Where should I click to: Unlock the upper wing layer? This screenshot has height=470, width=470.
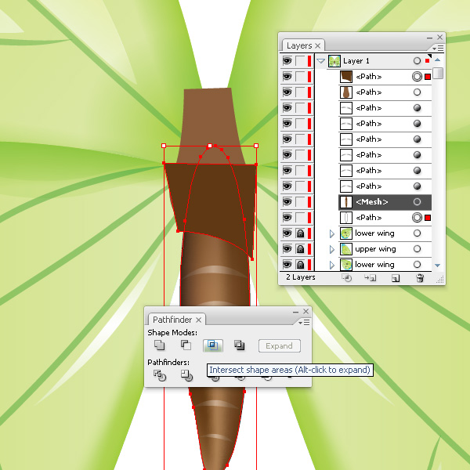pyautogui.click(x=300, y=249)
